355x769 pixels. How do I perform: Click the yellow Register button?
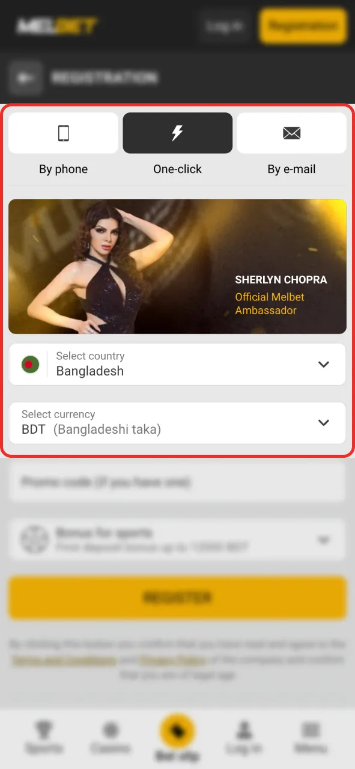point(177,598)
